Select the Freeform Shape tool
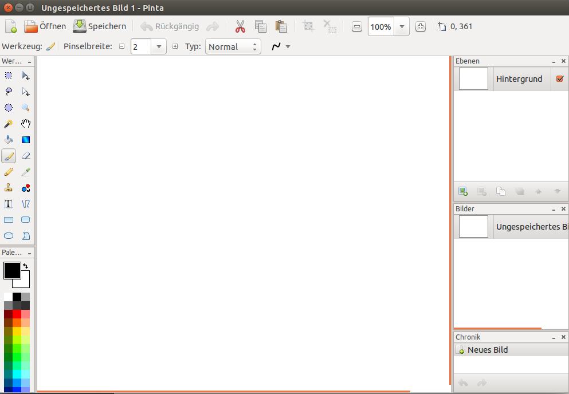 point(25,236)
